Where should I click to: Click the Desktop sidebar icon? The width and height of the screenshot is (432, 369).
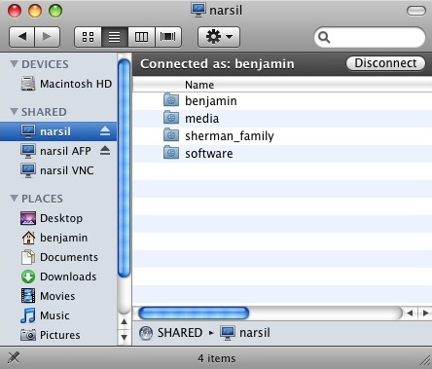28,218
